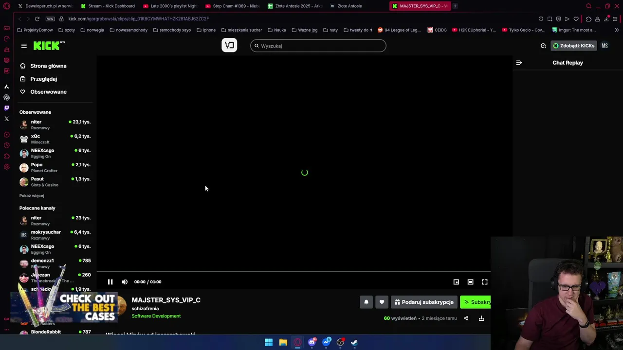
Task: Open recommended channel demonzz1
Action: tap(55, 263)
